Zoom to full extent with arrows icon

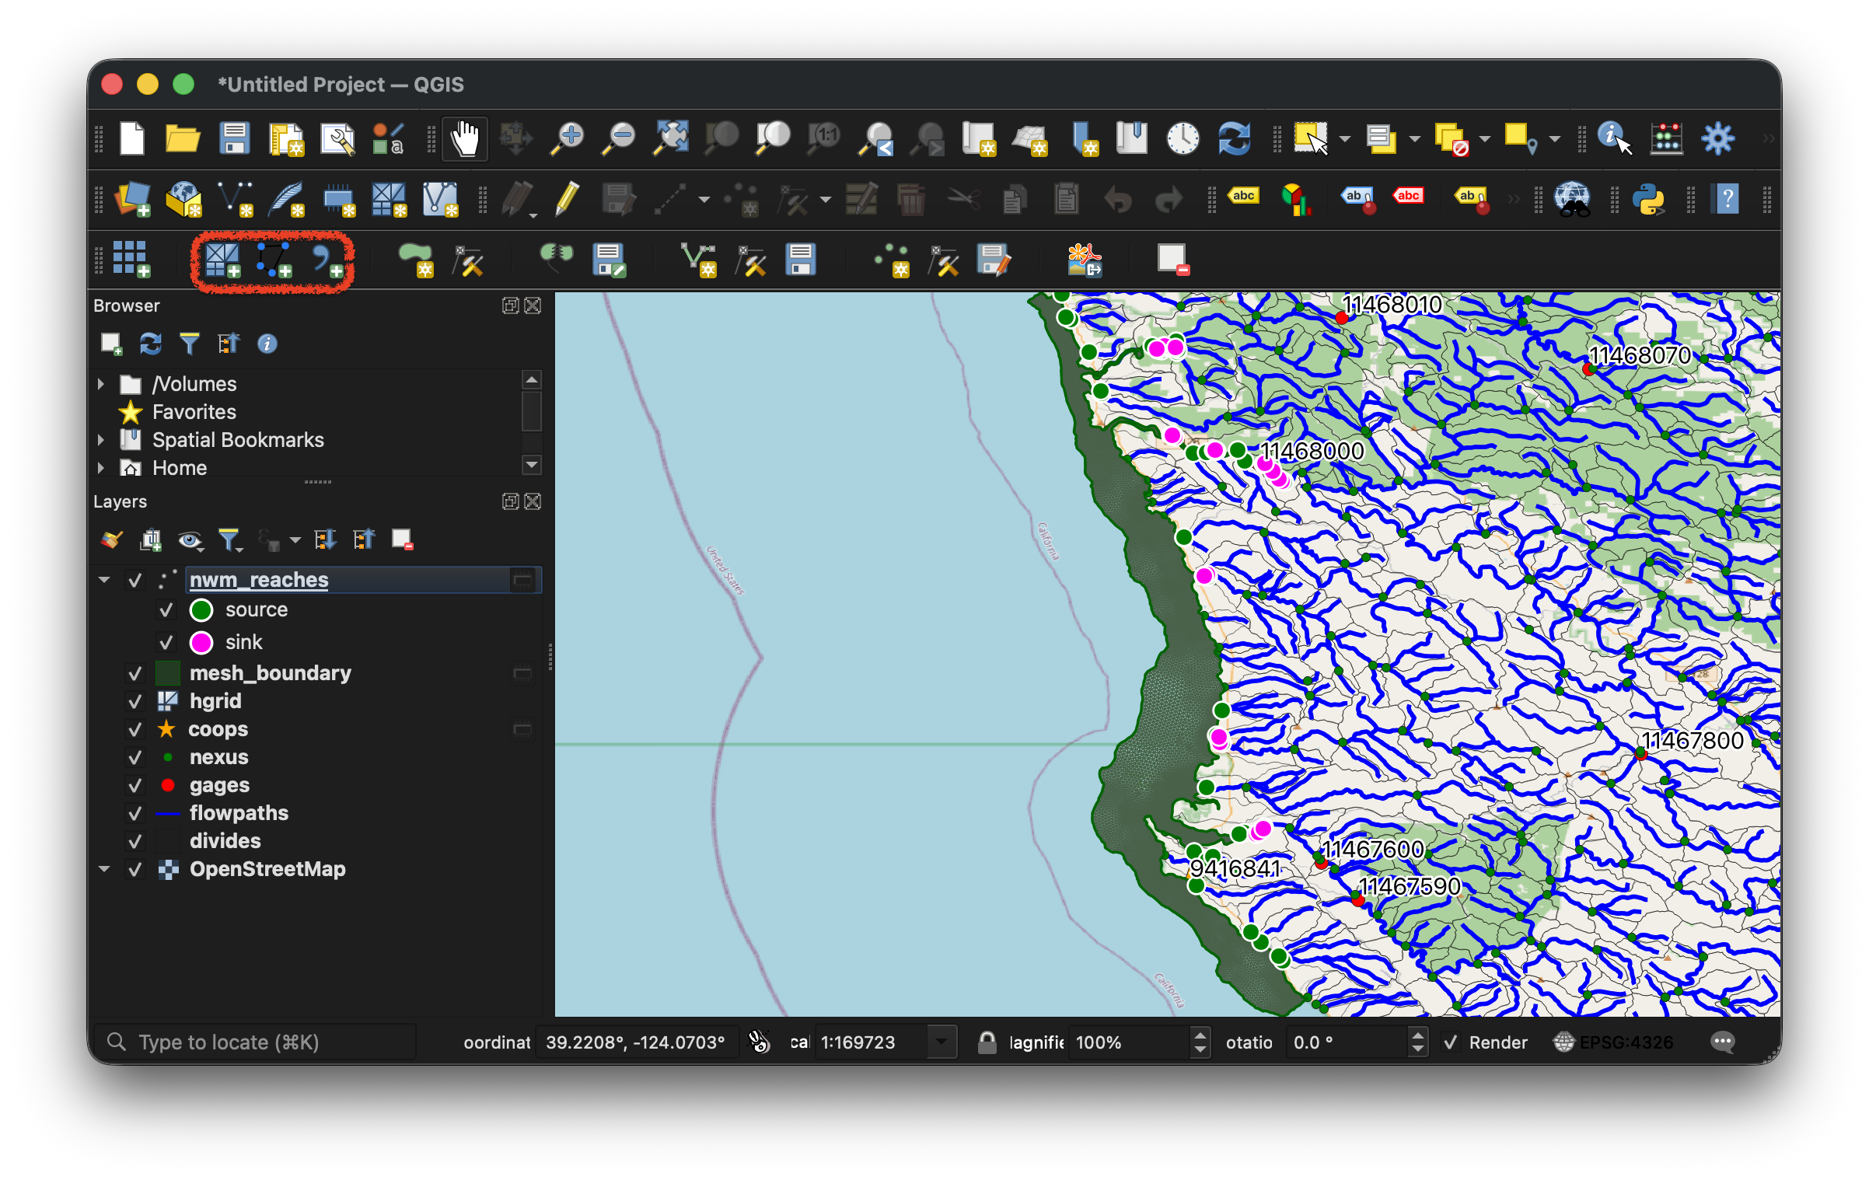coord(670,139)
